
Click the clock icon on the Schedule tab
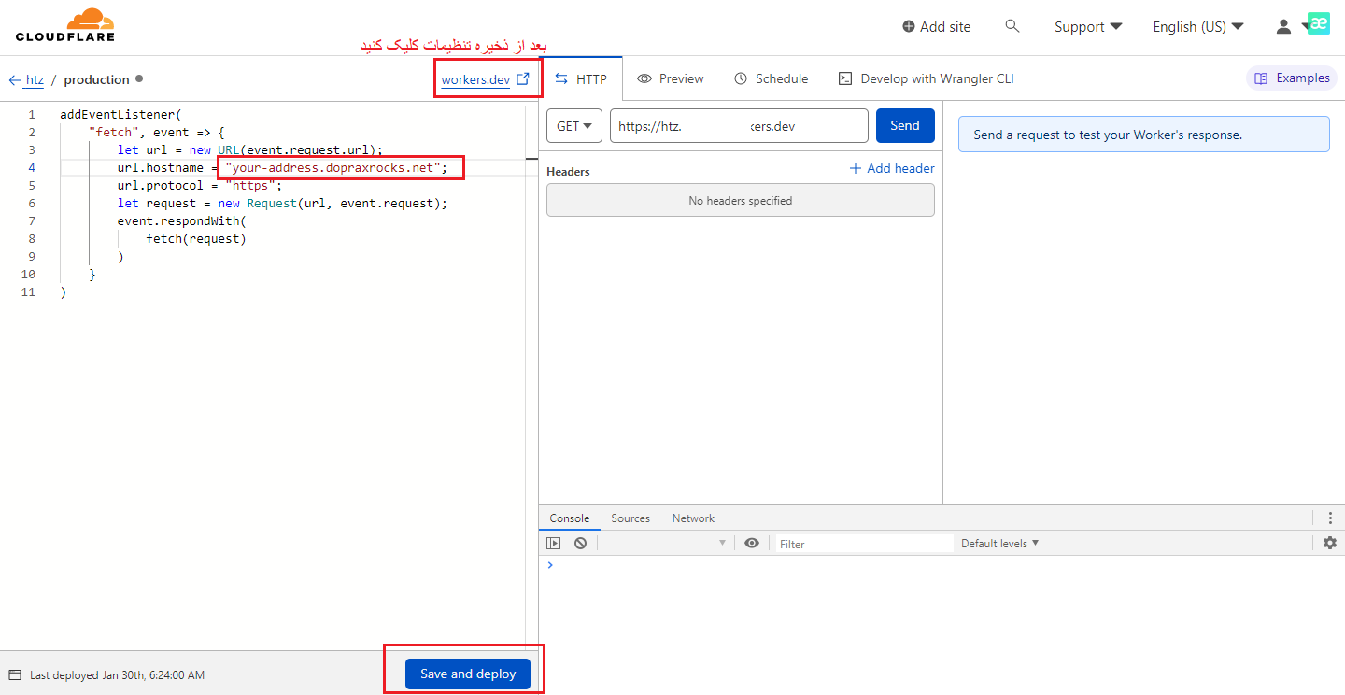point(741,79)
